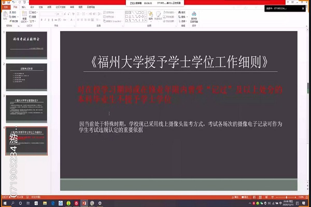Image resolution: width=311 pixels, height=207 pixels.
Task: Convert text to SmartArt
Action: point(112,21)
